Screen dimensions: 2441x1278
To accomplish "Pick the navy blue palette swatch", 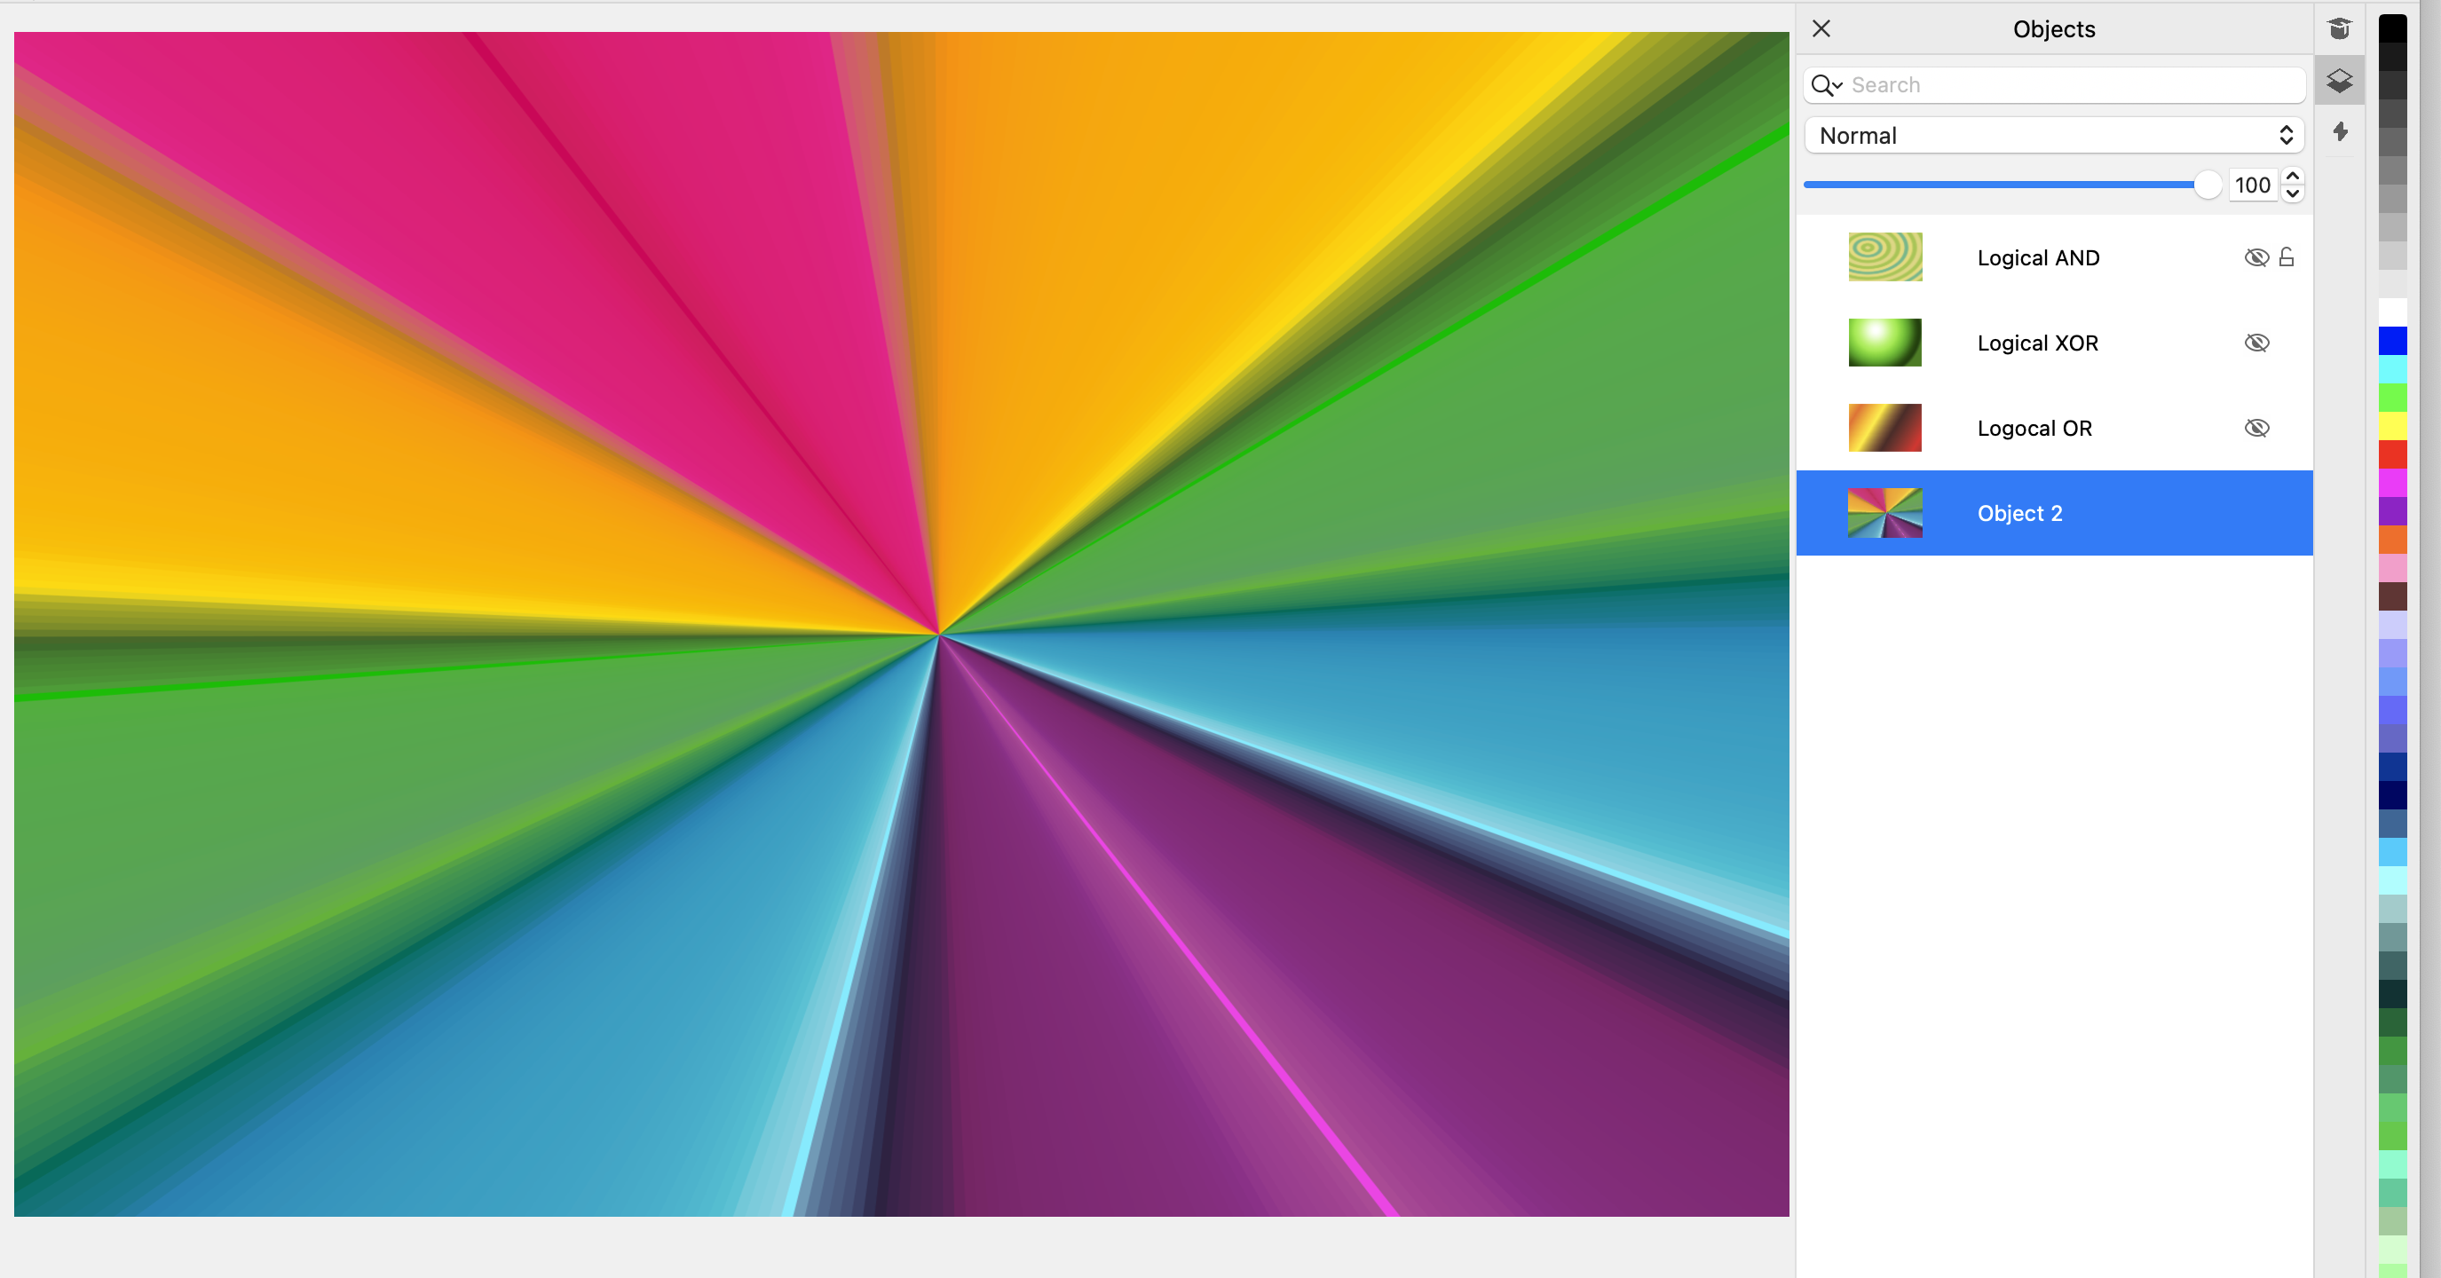I will (2391, 796).
